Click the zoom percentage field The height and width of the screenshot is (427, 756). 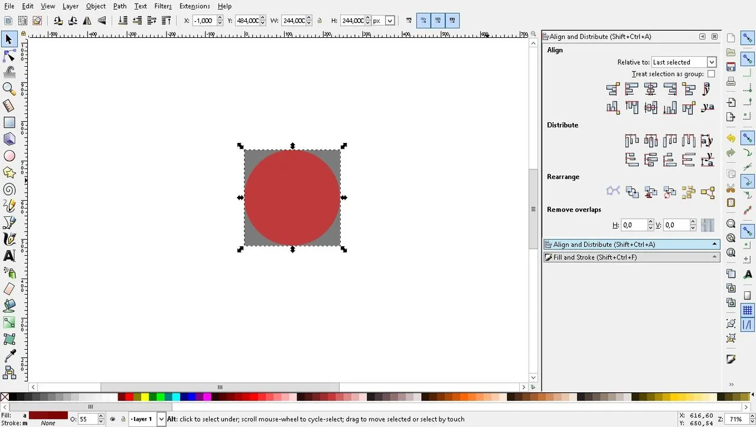(x=736, y=419)
